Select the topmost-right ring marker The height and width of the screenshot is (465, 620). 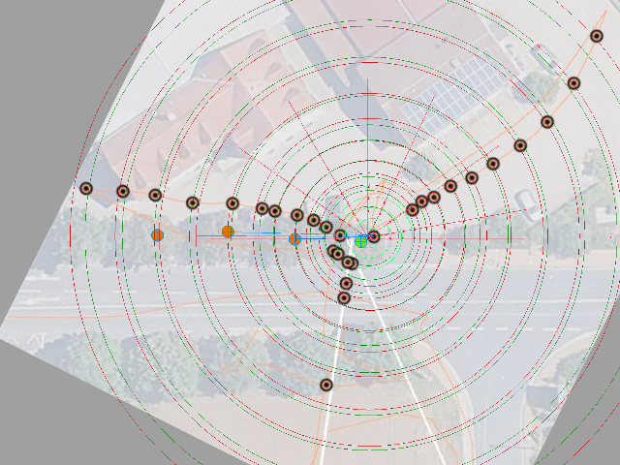[597, 36]
